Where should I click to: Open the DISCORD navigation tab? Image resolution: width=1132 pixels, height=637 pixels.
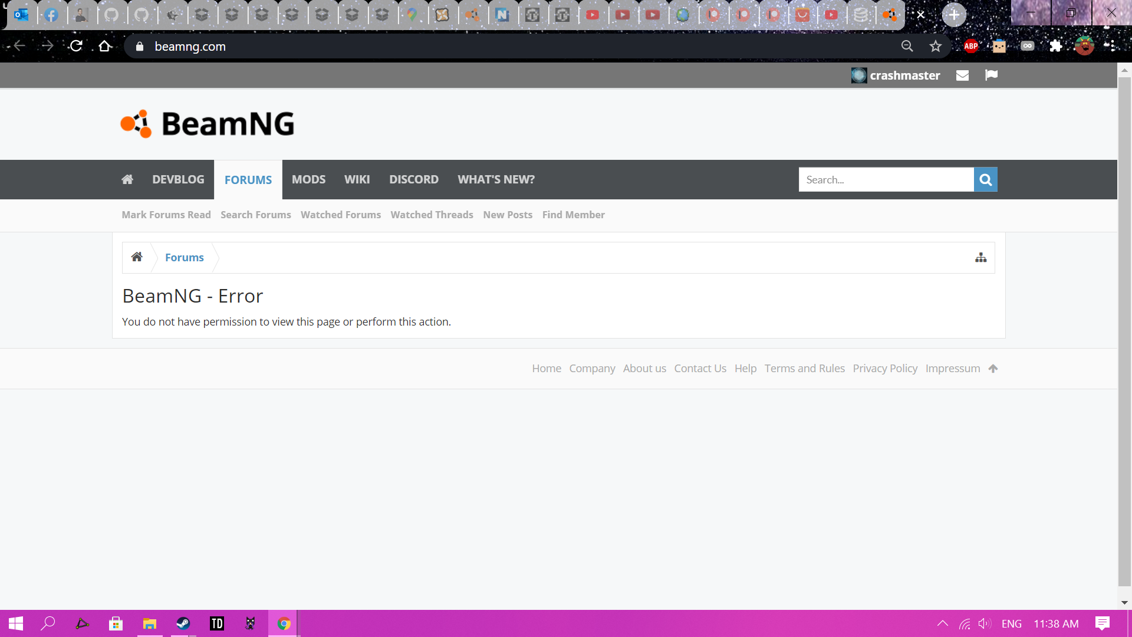[x=413, y=179]
